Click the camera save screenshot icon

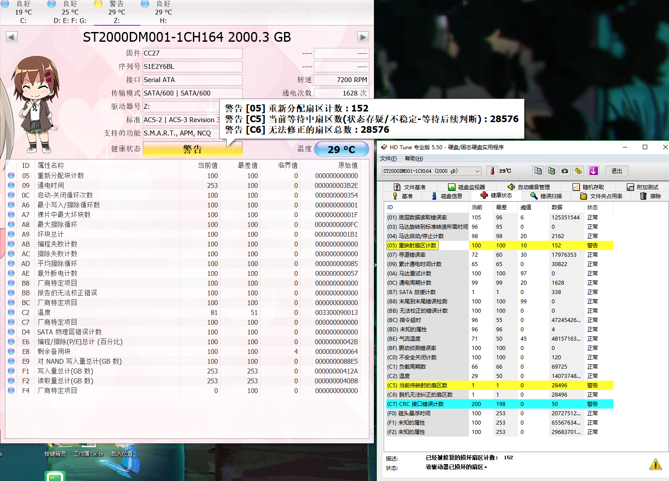565,171
